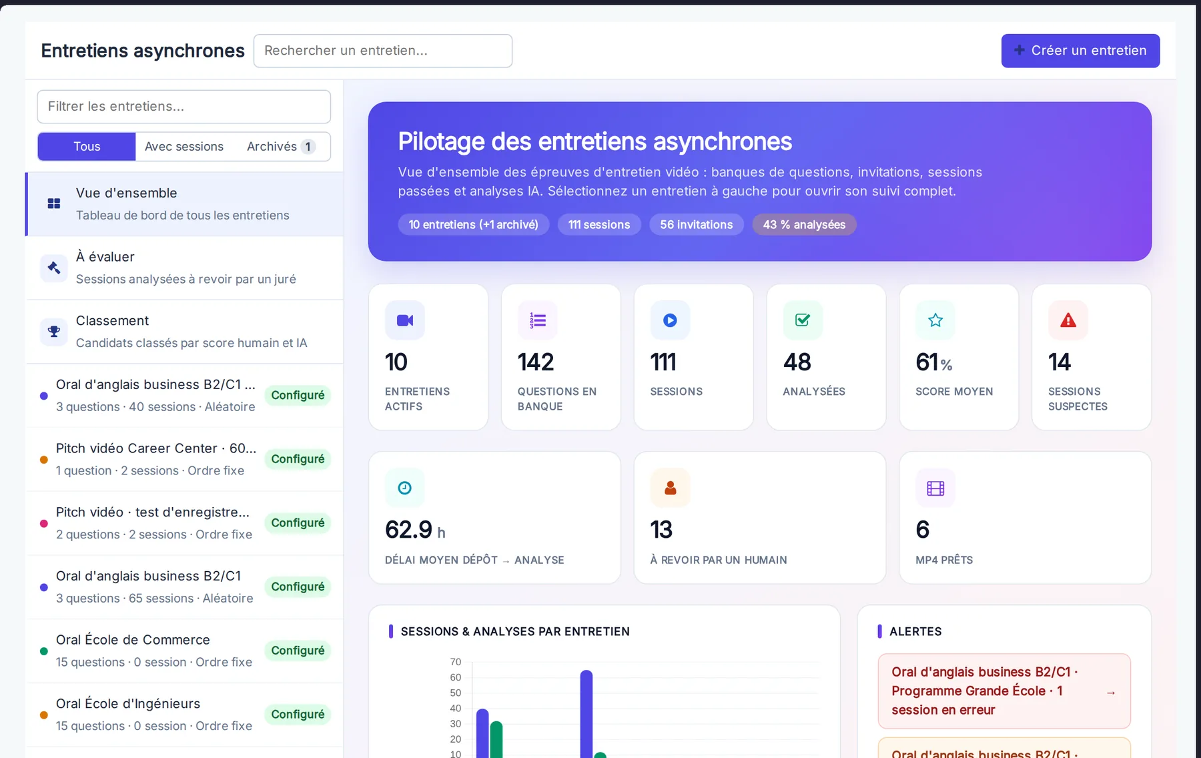Viewport: 1201px width, 758px height.
Task: Switch to Avec sessions tab
Action: click(184, 146)
